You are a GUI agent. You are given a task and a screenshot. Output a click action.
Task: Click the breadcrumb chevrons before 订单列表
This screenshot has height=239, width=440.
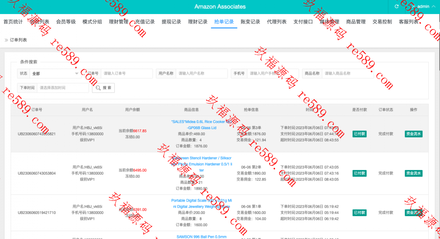[6, 40]
